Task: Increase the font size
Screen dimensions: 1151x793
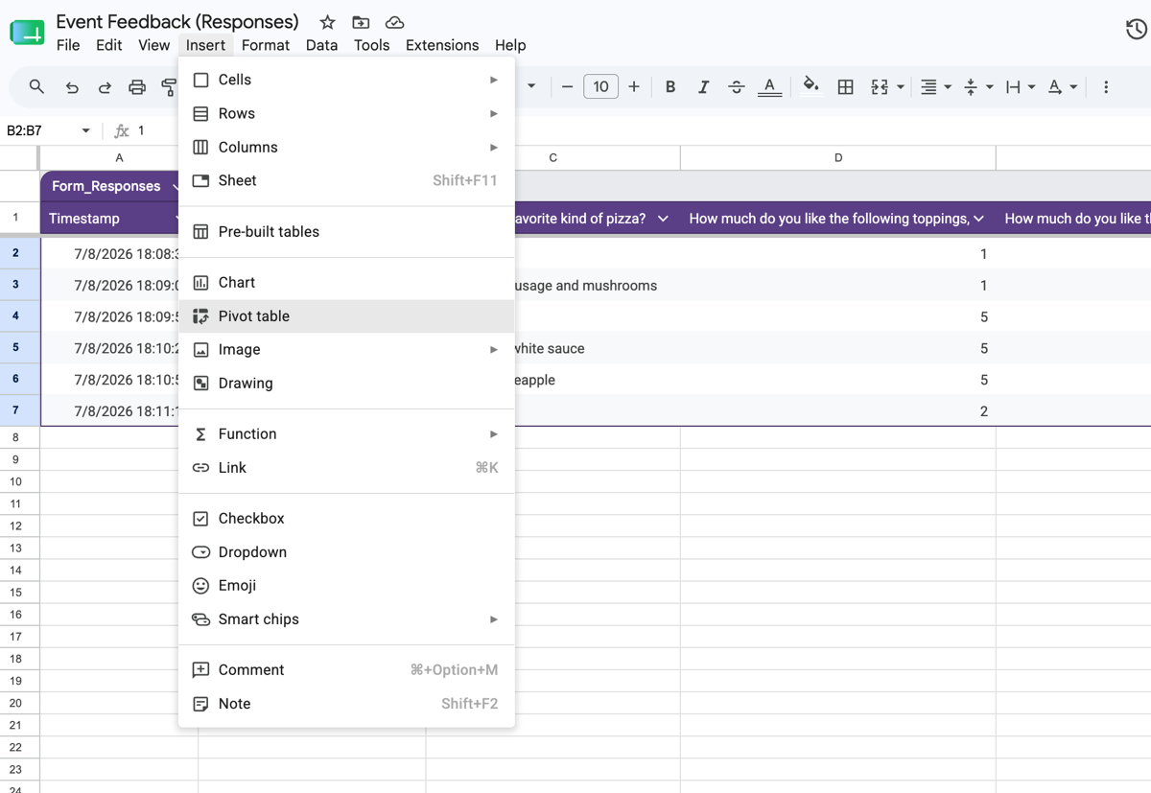Action: (x=634, y=87)
